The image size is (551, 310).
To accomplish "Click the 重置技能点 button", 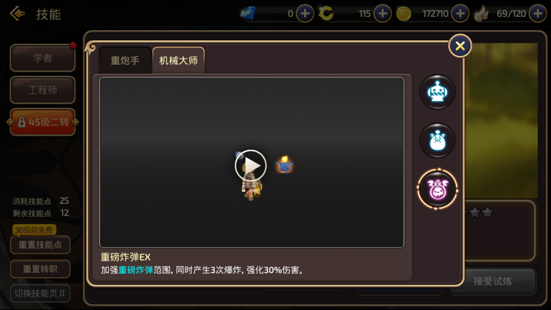I will coord(40,245).
